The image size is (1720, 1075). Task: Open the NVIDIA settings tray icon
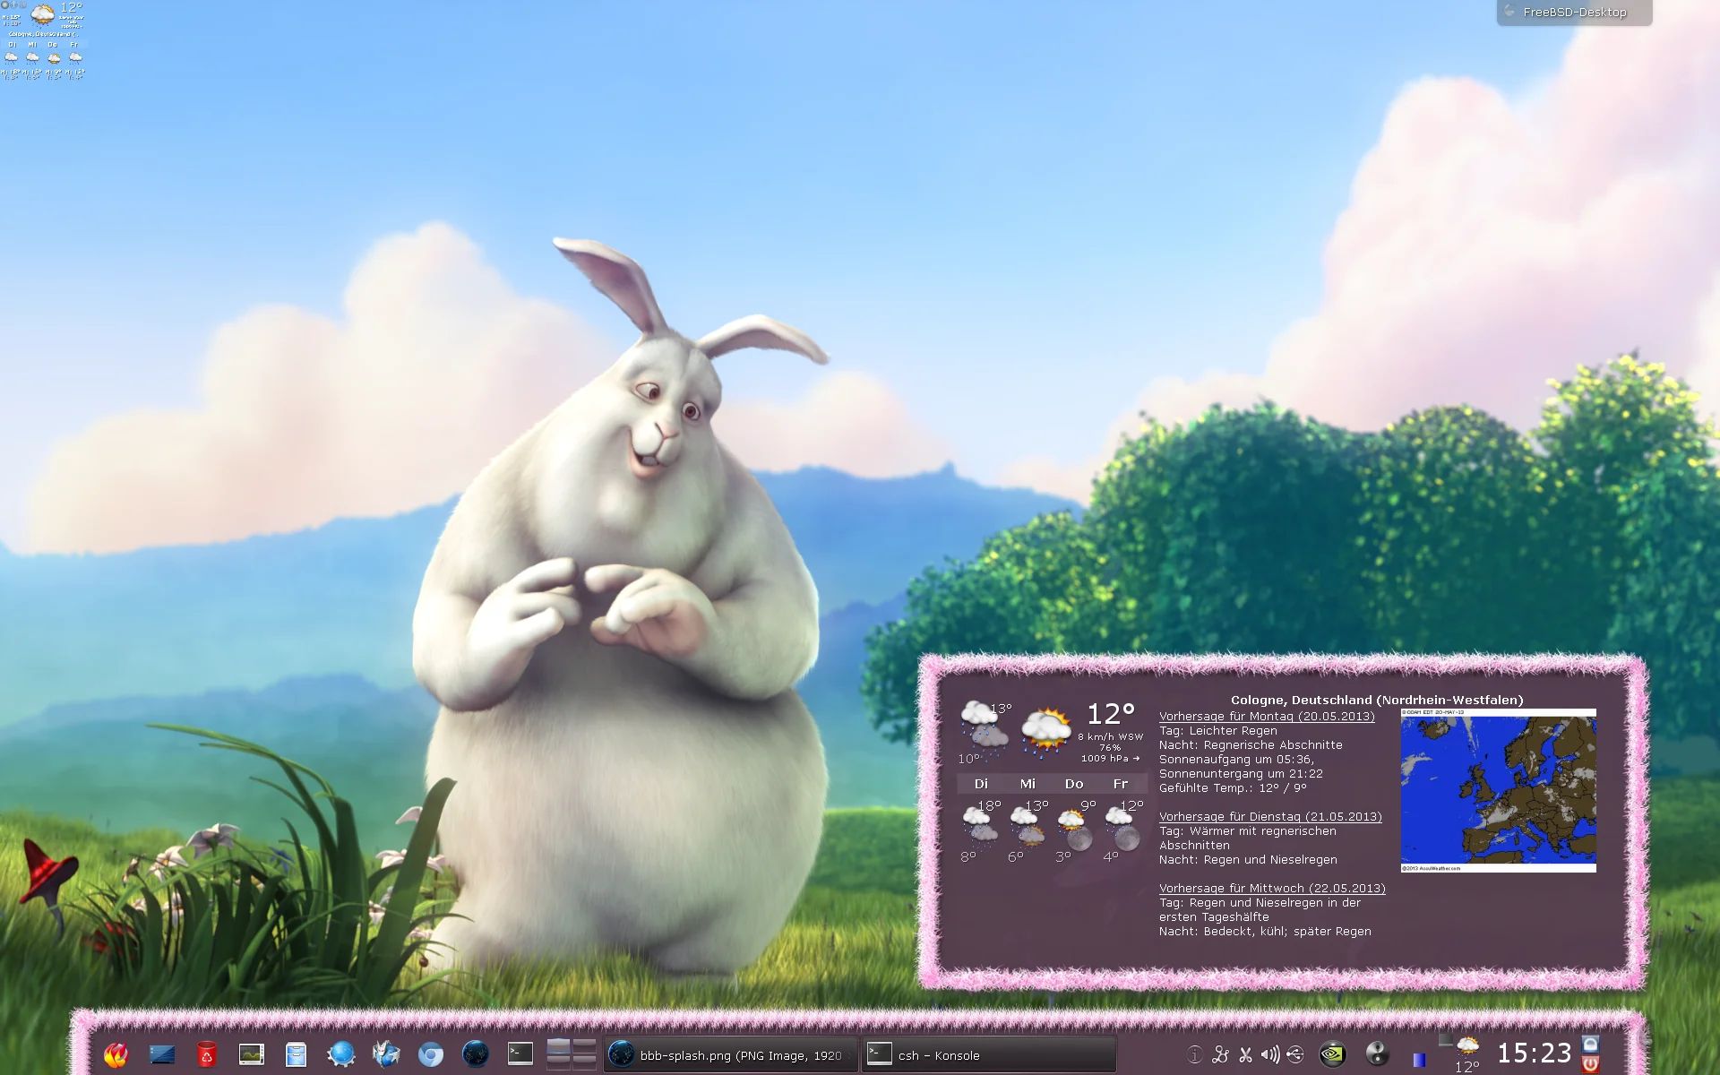(1333, 1054)
